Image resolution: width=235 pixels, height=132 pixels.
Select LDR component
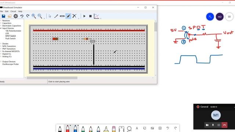(x=7, y=33)
